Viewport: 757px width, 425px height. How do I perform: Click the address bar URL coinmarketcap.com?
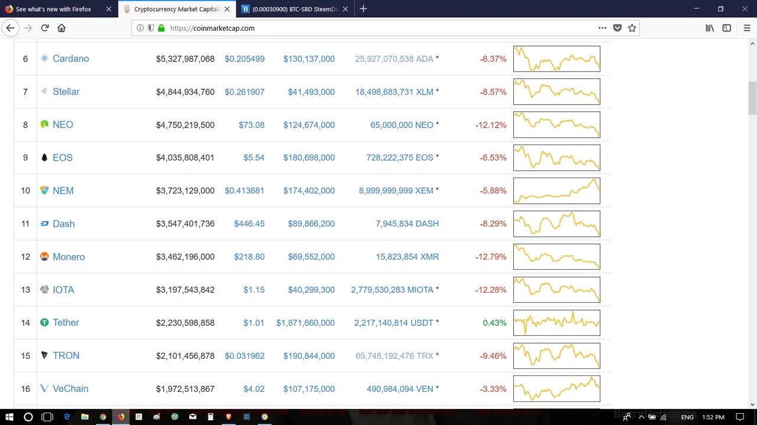[x=212, y=28]
